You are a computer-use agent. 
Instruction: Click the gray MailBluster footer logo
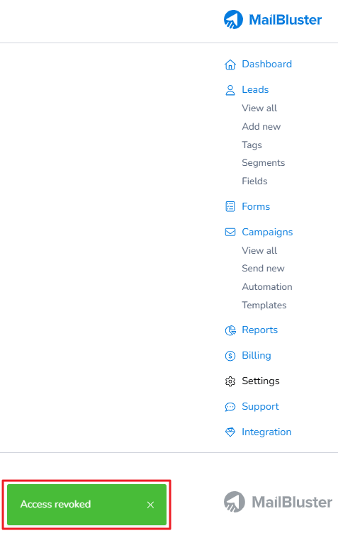point(278,502)
